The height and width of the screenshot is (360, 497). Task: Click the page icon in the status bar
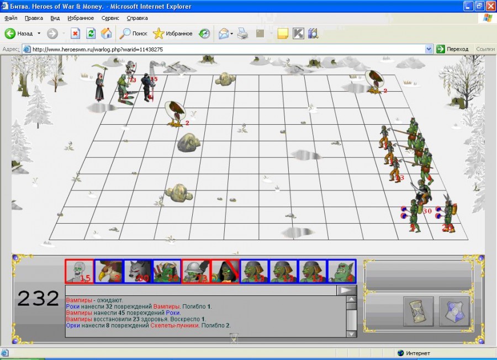tap(5, 353)
